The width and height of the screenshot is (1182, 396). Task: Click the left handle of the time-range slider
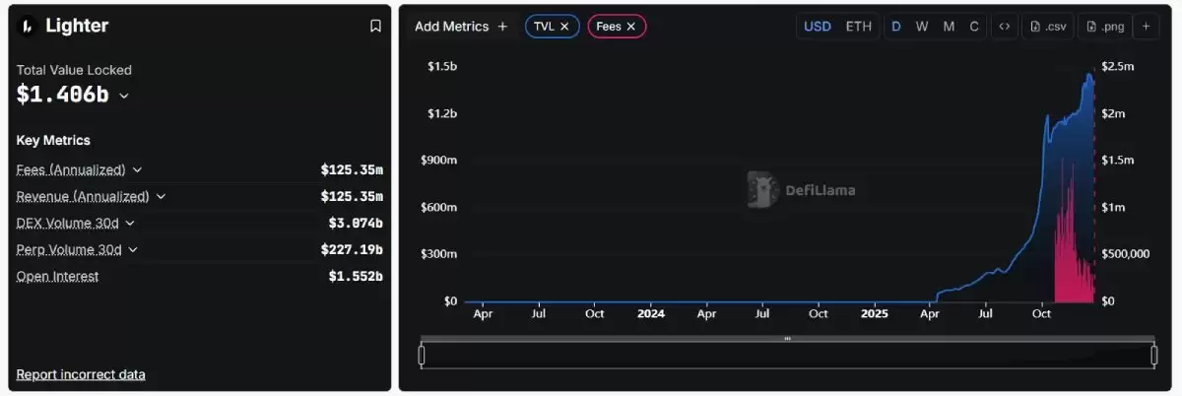(x=422, y=355)
